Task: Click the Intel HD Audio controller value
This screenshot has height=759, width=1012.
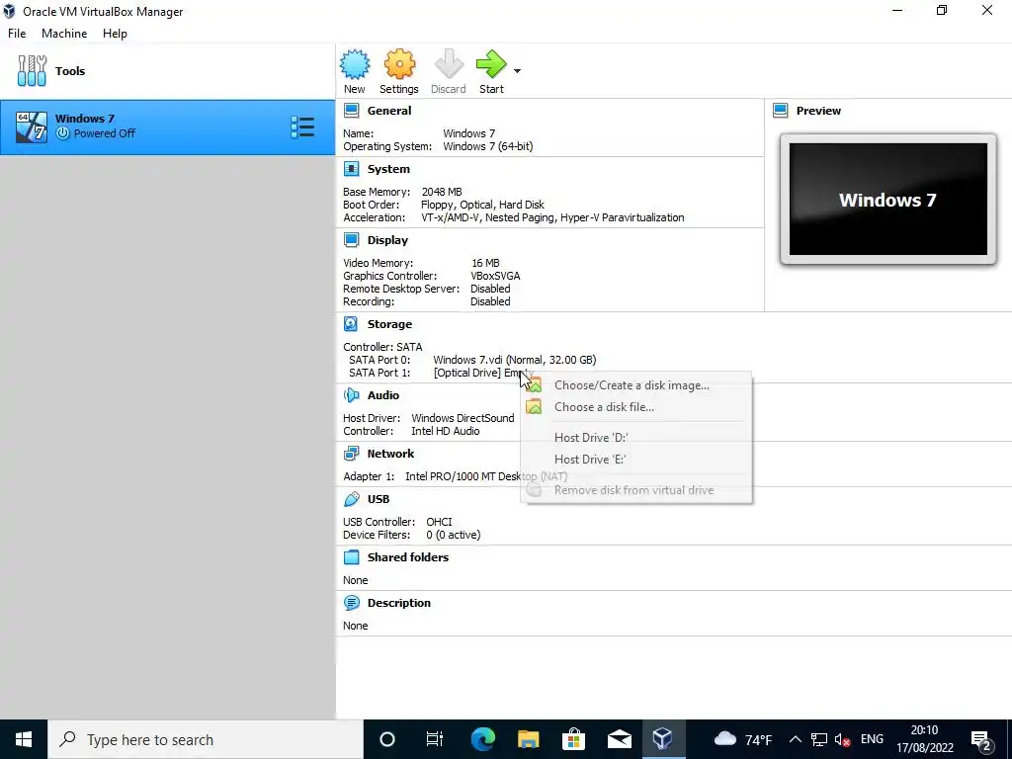Action: (446, 431)
